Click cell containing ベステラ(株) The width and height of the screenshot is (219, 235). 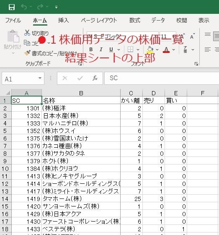coord(81,229)
